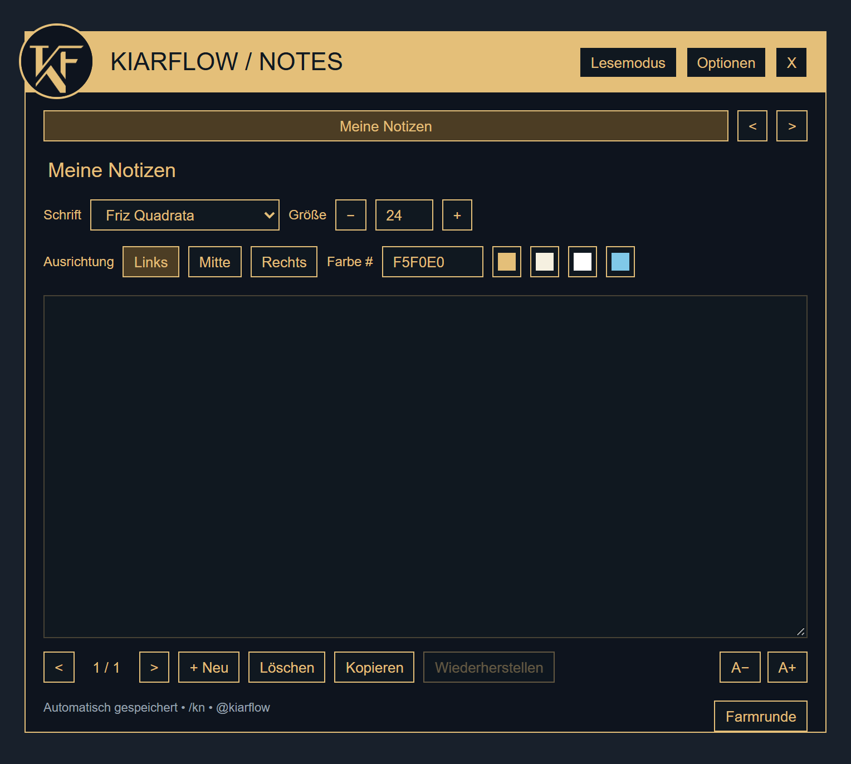Align text Rechts

point(284,262)
